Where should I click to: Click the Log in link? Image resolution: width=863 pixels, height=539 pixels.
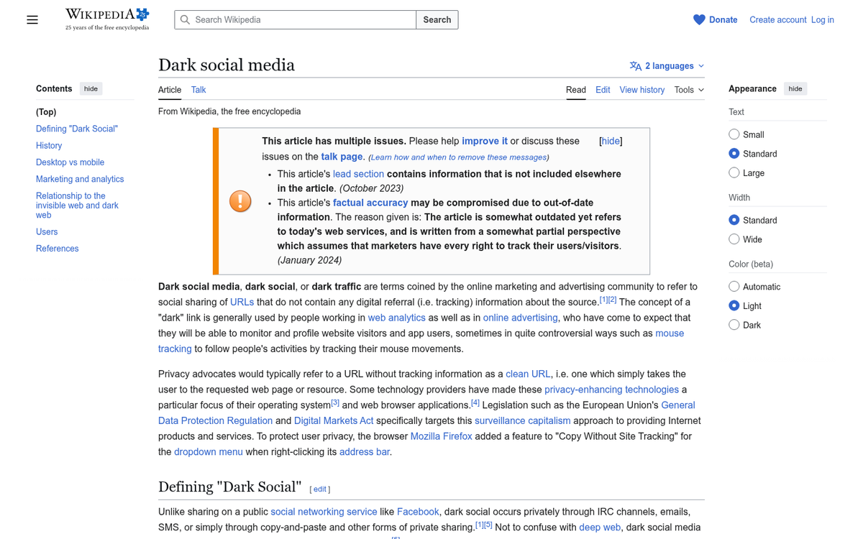pos(823,20)
